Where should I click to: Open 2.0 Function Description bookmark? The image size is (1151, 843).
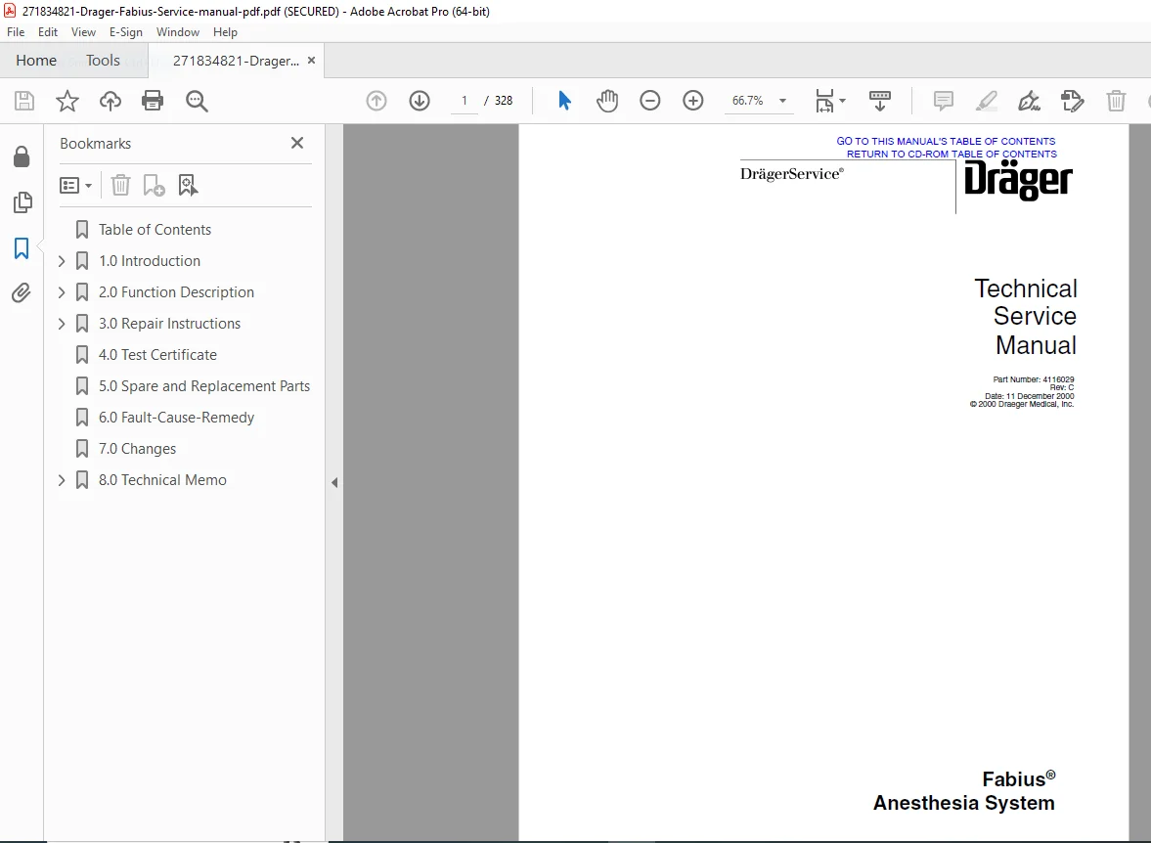(176, 292)
